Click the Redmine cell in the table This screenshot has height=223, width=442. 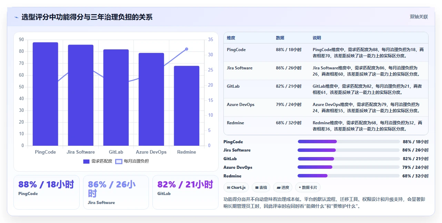(x=236, y=123)
